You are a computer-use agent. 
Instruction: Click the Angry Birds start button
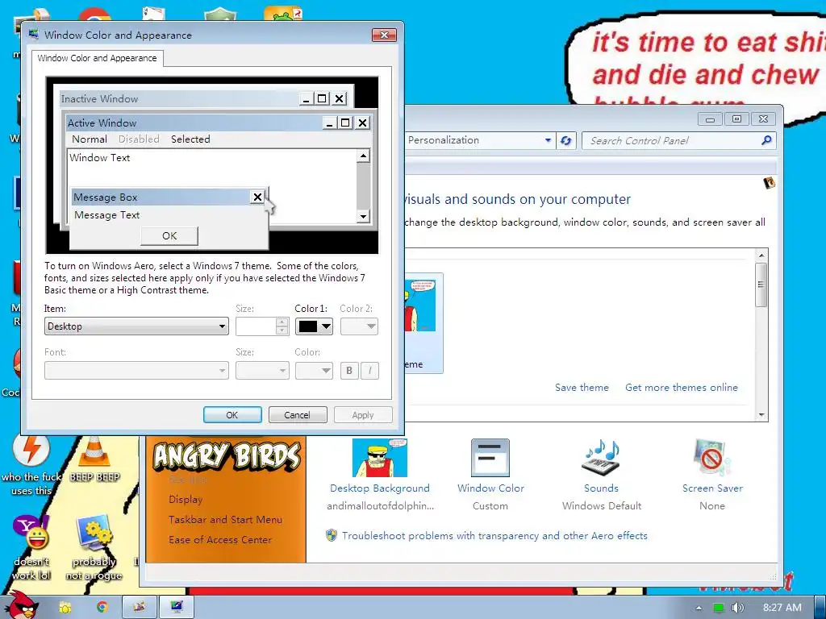point(20,605)
